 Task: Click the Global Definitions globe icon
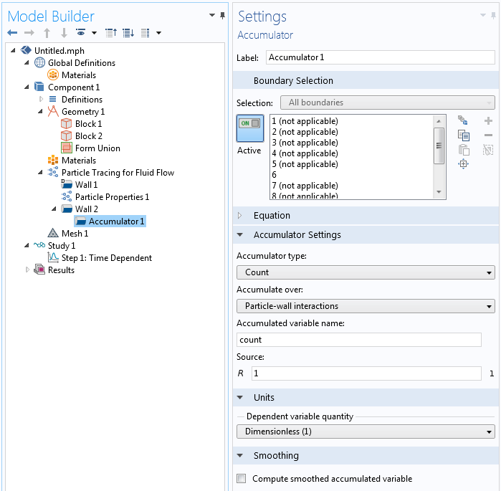(39, 62)
